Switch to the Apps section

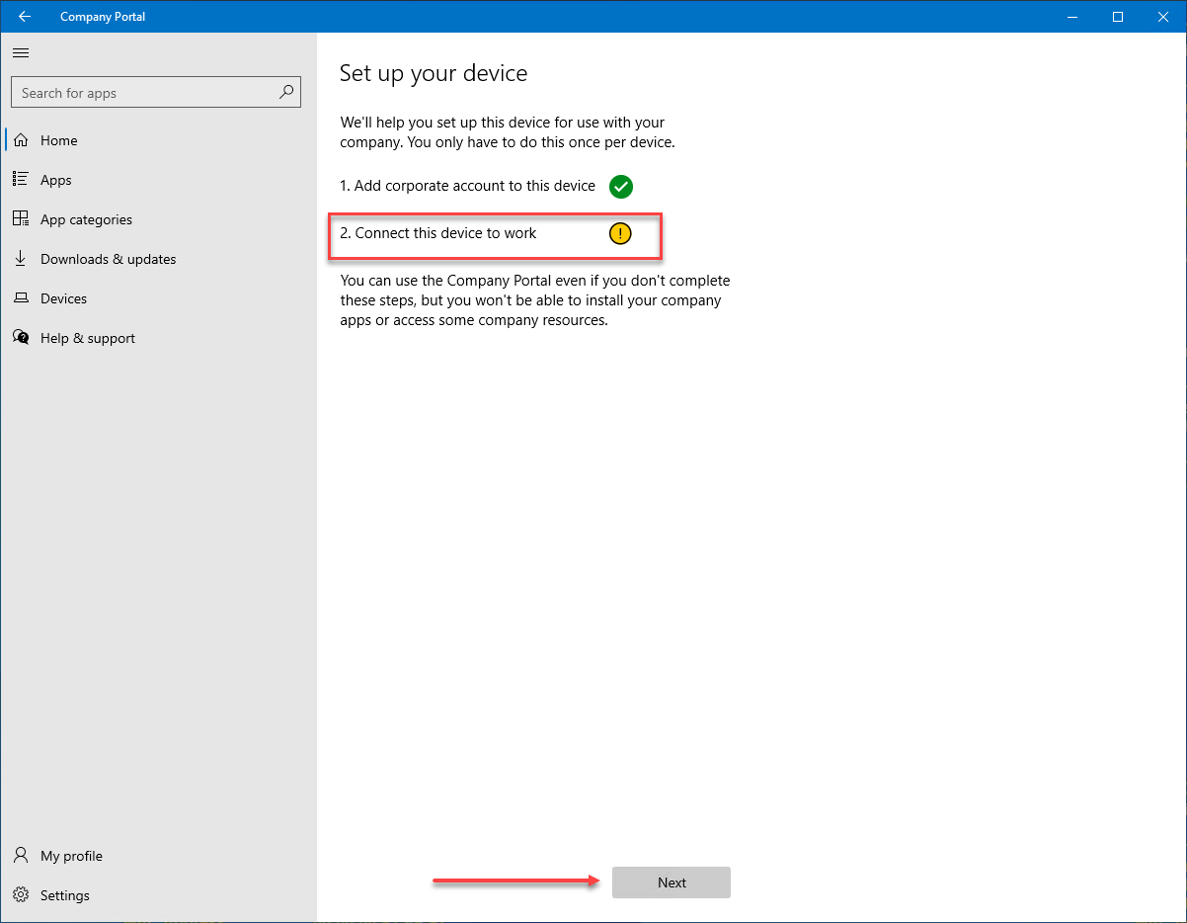coord(56,180)
